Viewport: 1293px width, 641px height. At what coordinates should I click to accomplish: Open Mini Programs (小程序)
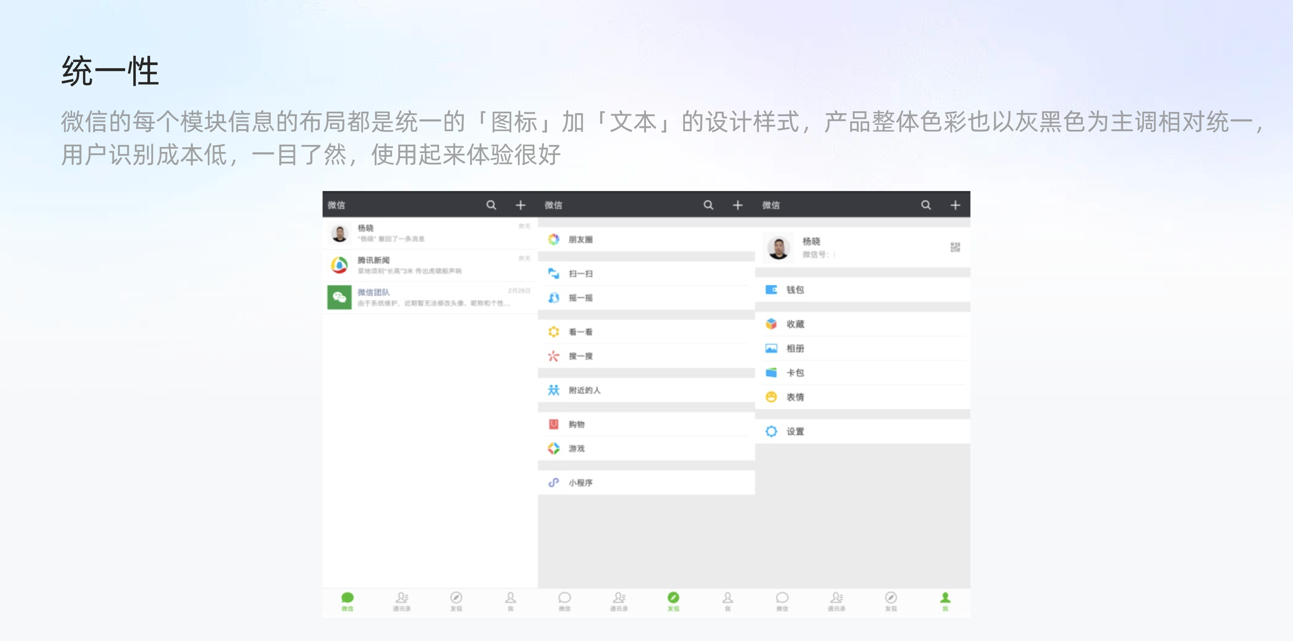pos(580,482)
